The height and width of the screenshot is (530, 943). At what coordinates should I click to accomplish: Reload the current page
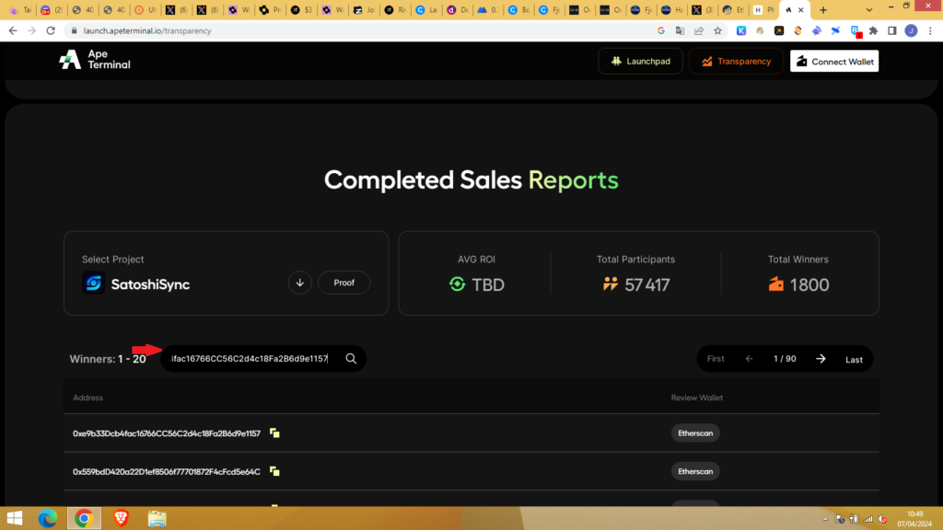pyautogui.click(x=52, y=30)
